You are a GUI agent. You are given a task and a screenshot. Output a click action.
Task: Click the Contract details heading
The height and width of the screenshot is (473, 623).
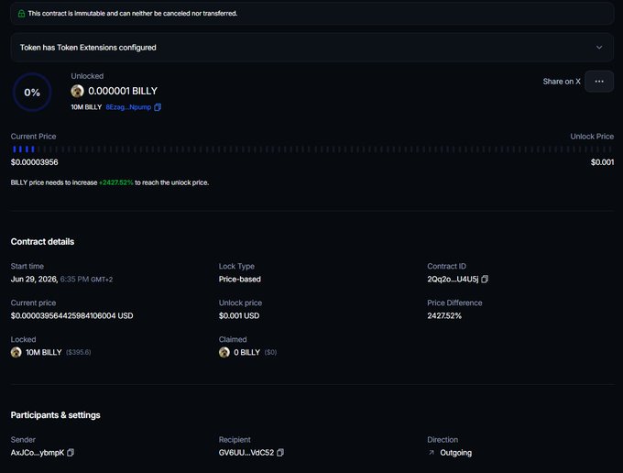tap(42, 242)
